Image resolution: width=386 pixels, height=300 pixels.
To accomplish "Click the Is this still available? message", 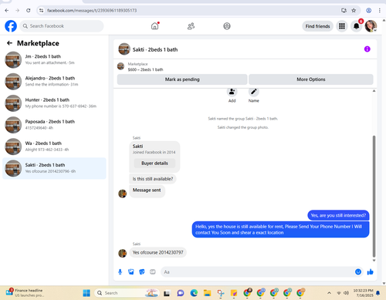I will [x=153, y=179].
